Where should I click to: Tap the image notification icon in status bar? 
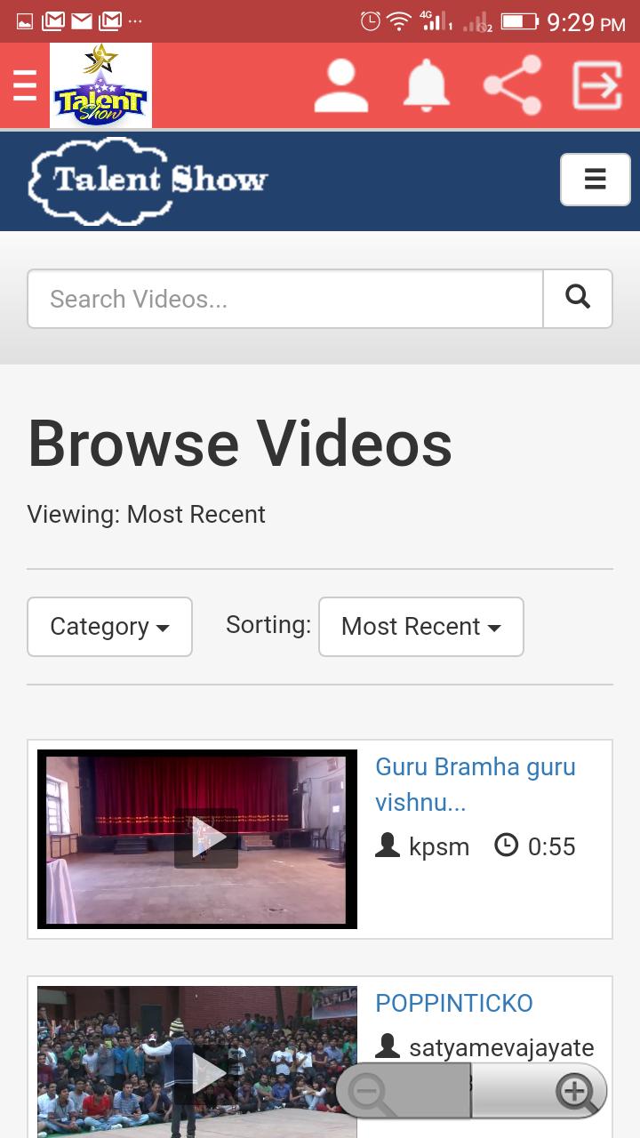coord(24,20)
